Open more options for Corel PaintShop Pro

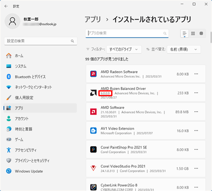click(196, 149)
